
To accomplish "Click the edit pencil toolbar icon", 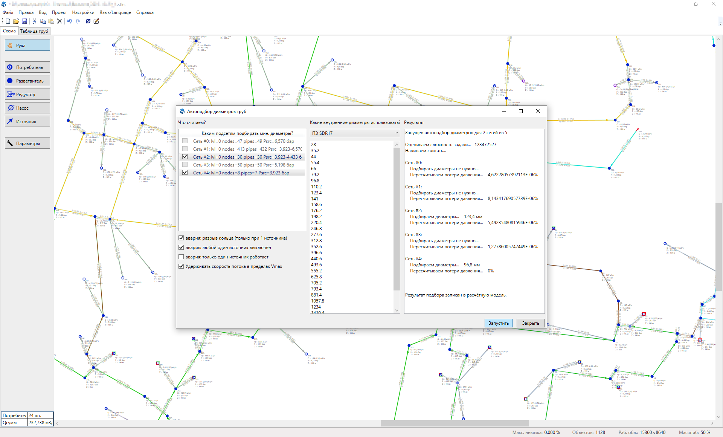I will pyautogui.click(x=96, y=21).
